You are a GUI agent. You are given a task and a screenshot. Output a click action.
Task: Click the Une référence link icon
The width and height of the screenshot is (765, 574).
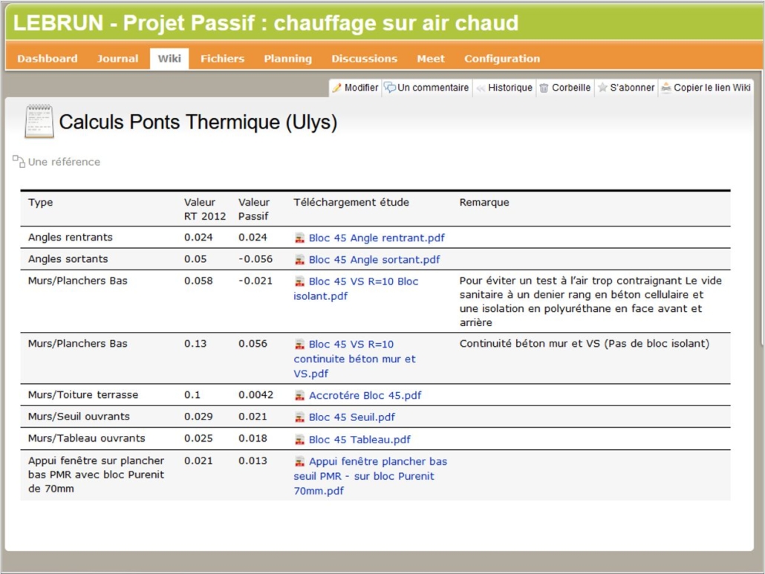19,161
